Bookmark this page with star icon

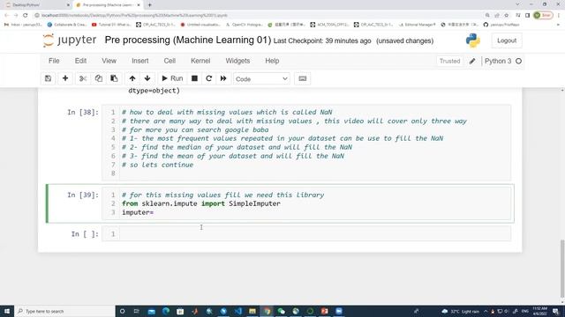(506, 15)
